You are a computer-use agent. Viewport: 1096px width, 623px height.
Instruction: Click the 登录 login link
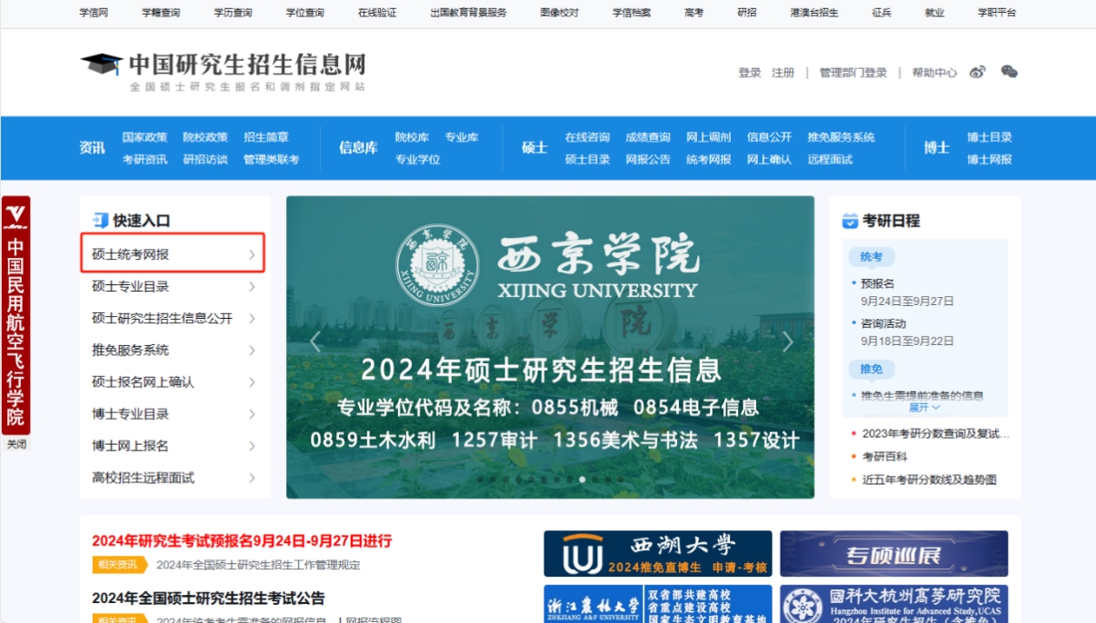(x=749, y=73)
